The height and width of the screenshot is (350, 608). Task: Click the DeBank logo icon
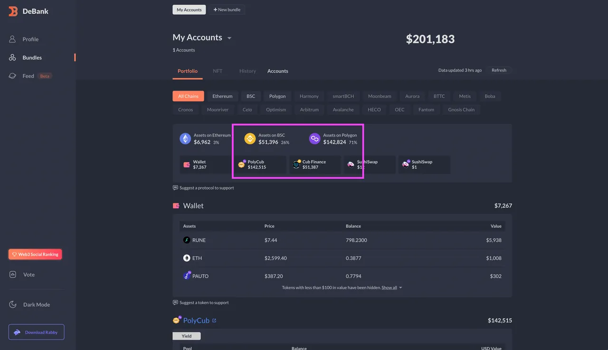click(13, 11)
